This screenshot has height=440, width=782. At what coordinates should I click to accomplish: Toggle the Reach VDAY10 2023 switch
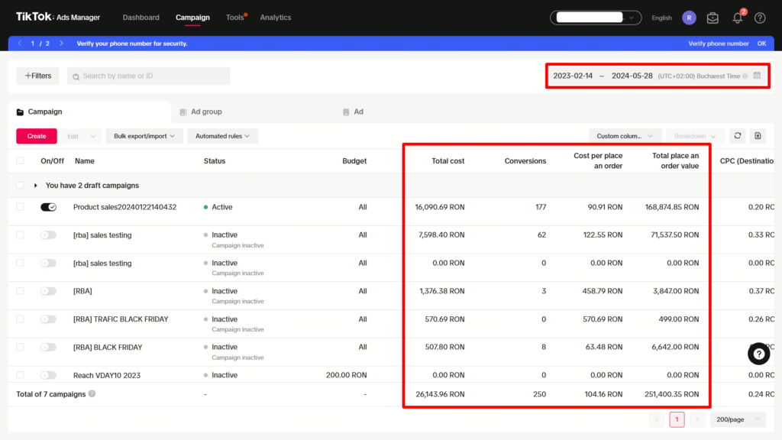pos(48,374)
